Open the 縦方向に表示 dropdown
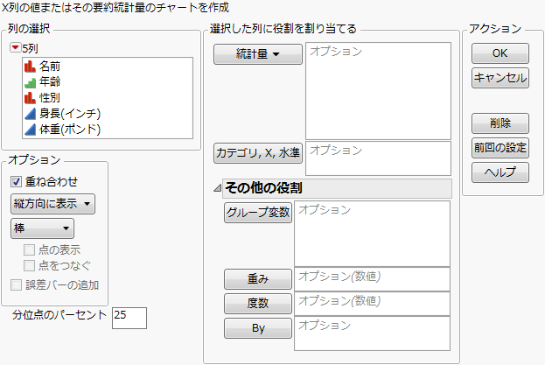 (x=53, y=204)
